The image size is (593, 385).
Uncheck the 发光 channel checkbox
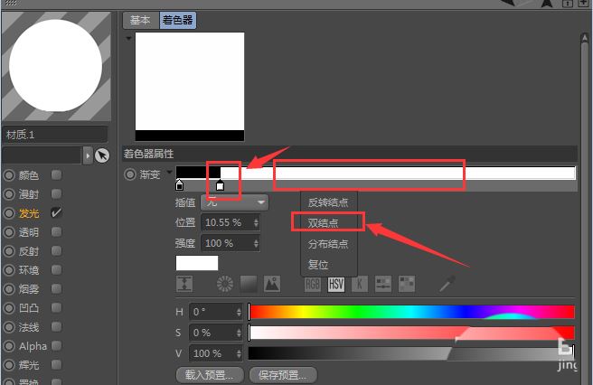coord(56,213)
